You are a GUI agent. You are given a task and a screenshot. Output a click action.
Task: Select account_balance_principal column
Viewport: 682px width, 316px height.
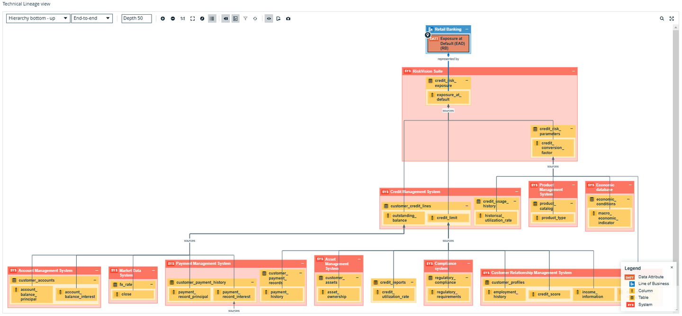[x=32, y=294]
